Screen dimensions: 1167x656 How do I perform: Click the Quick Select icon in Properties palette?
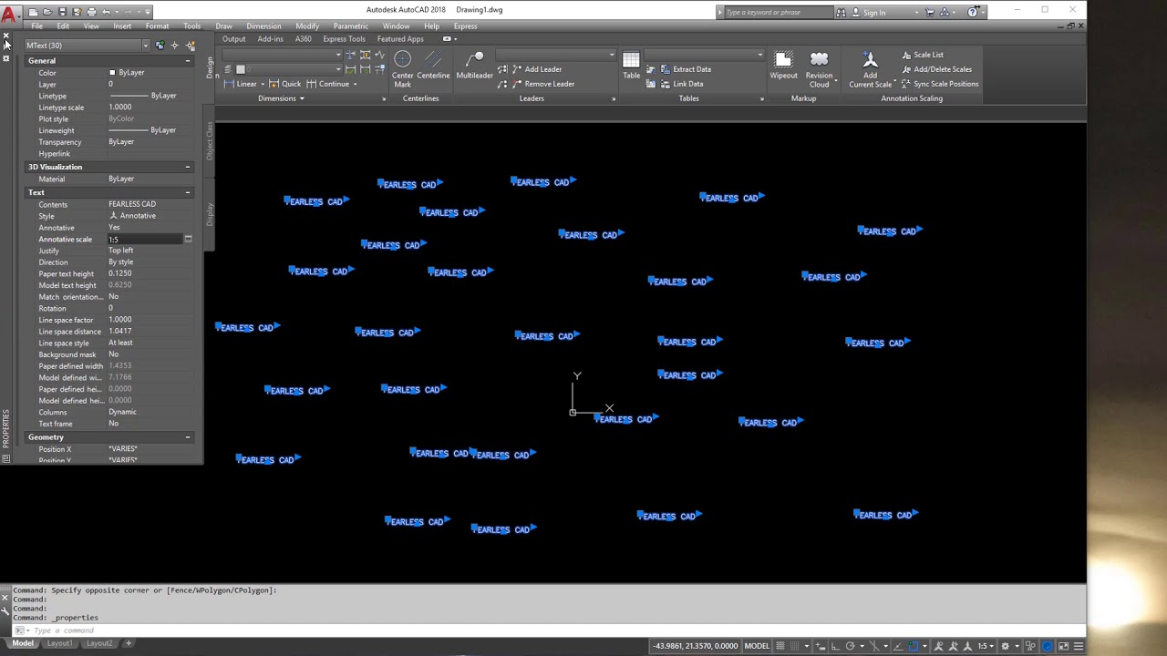point(190,46)
